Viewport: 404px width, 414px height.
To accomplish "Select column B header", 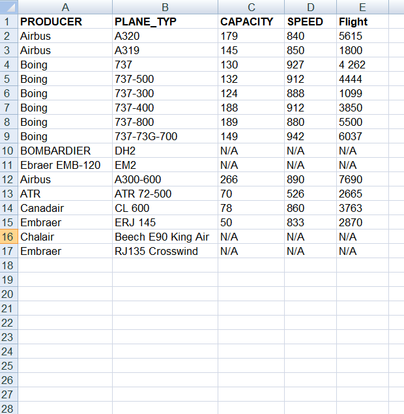I will (165, 7).
